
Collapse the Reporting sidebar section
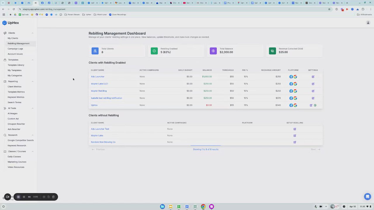(x=32, y=81)
